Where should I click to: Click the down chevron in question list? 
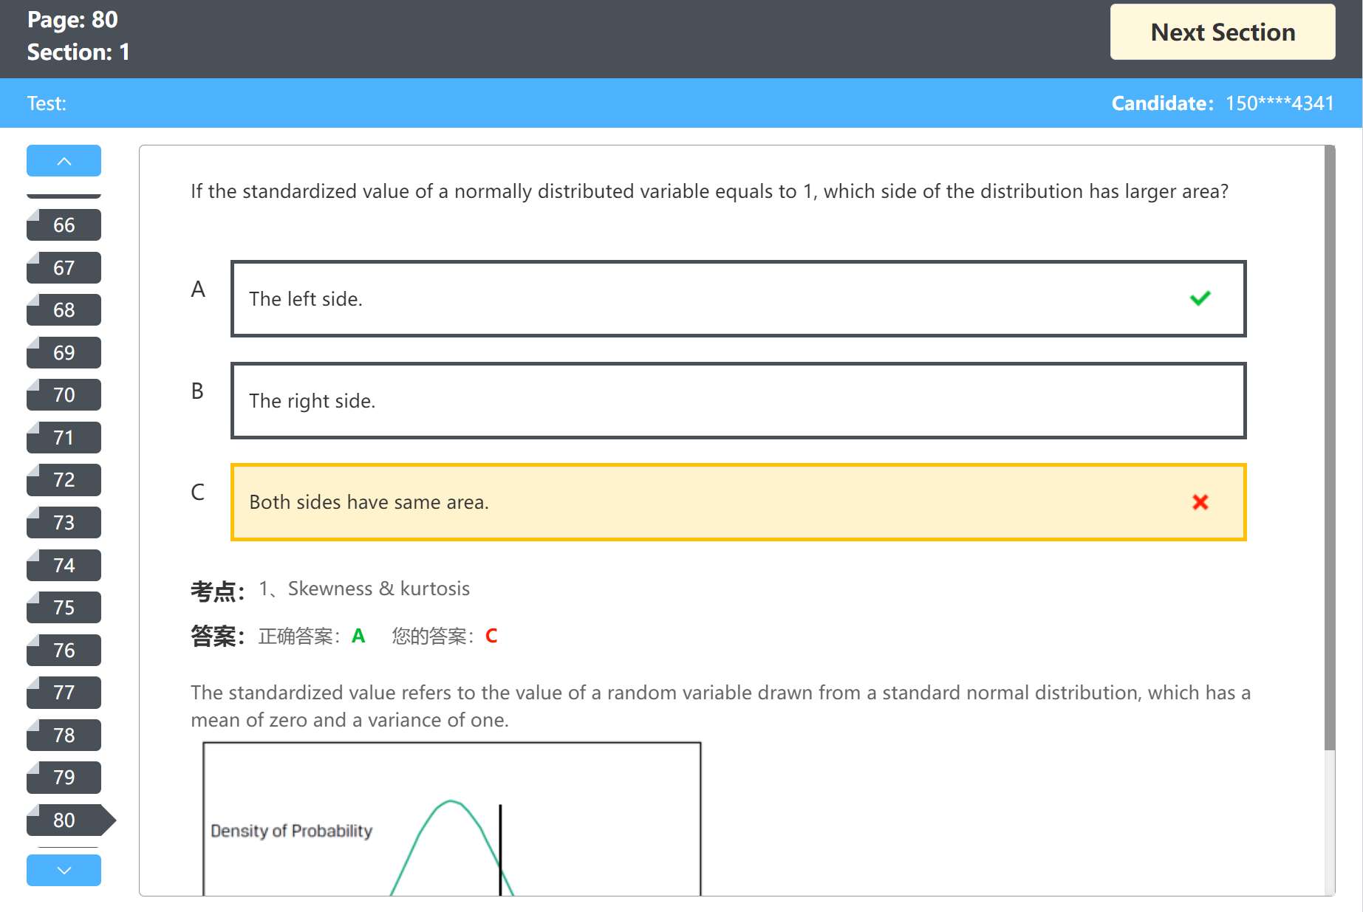(x=64, y=870)
